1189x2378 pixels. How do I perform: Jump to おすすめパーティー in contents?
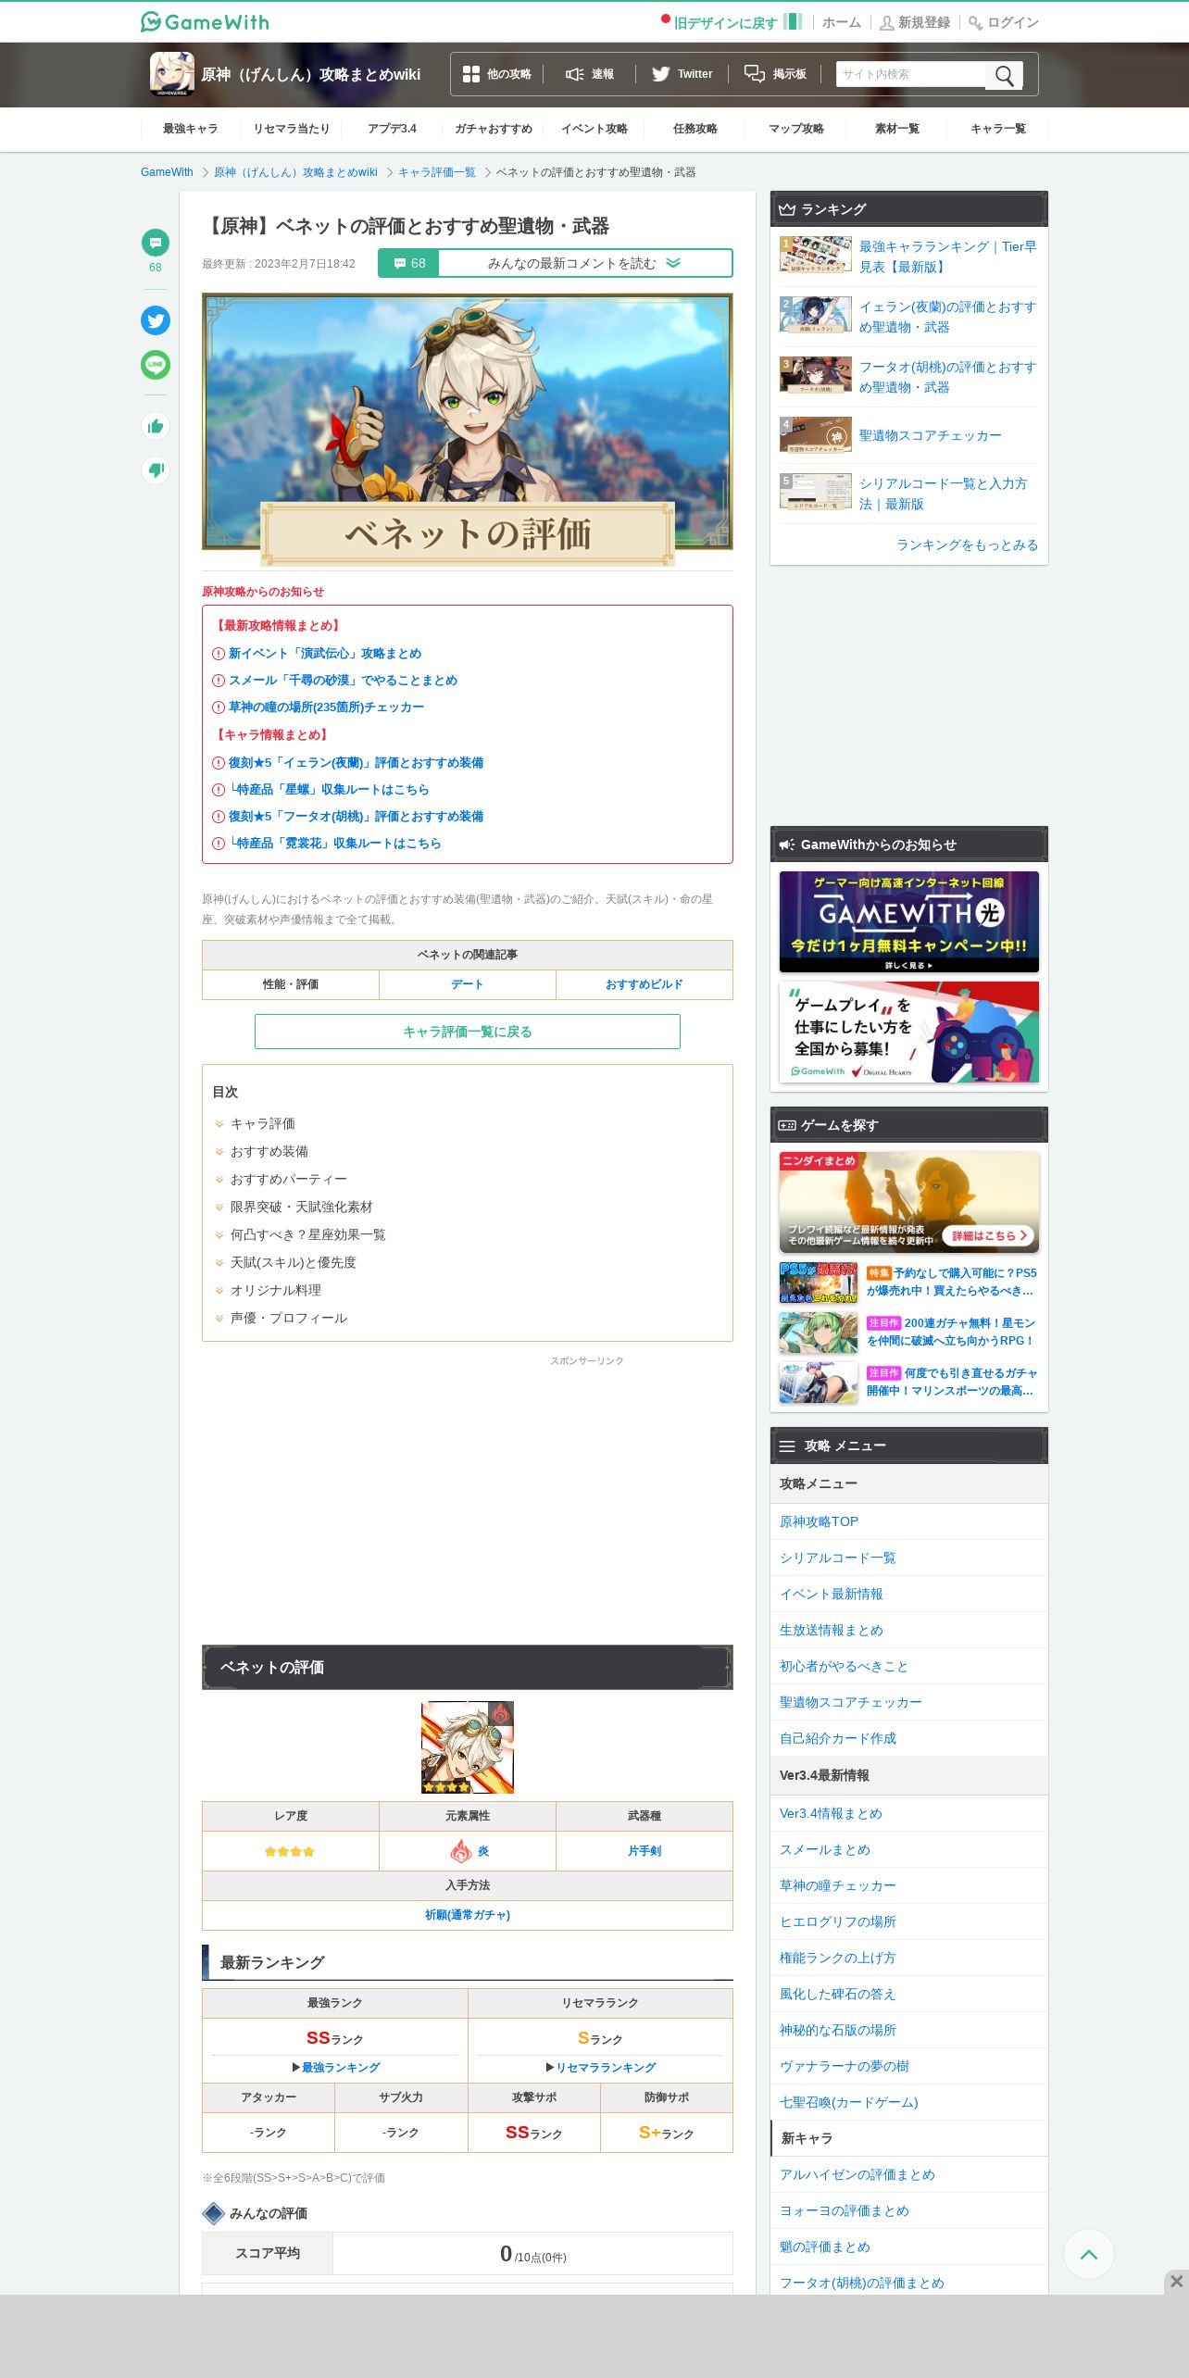click(289, 1179)
